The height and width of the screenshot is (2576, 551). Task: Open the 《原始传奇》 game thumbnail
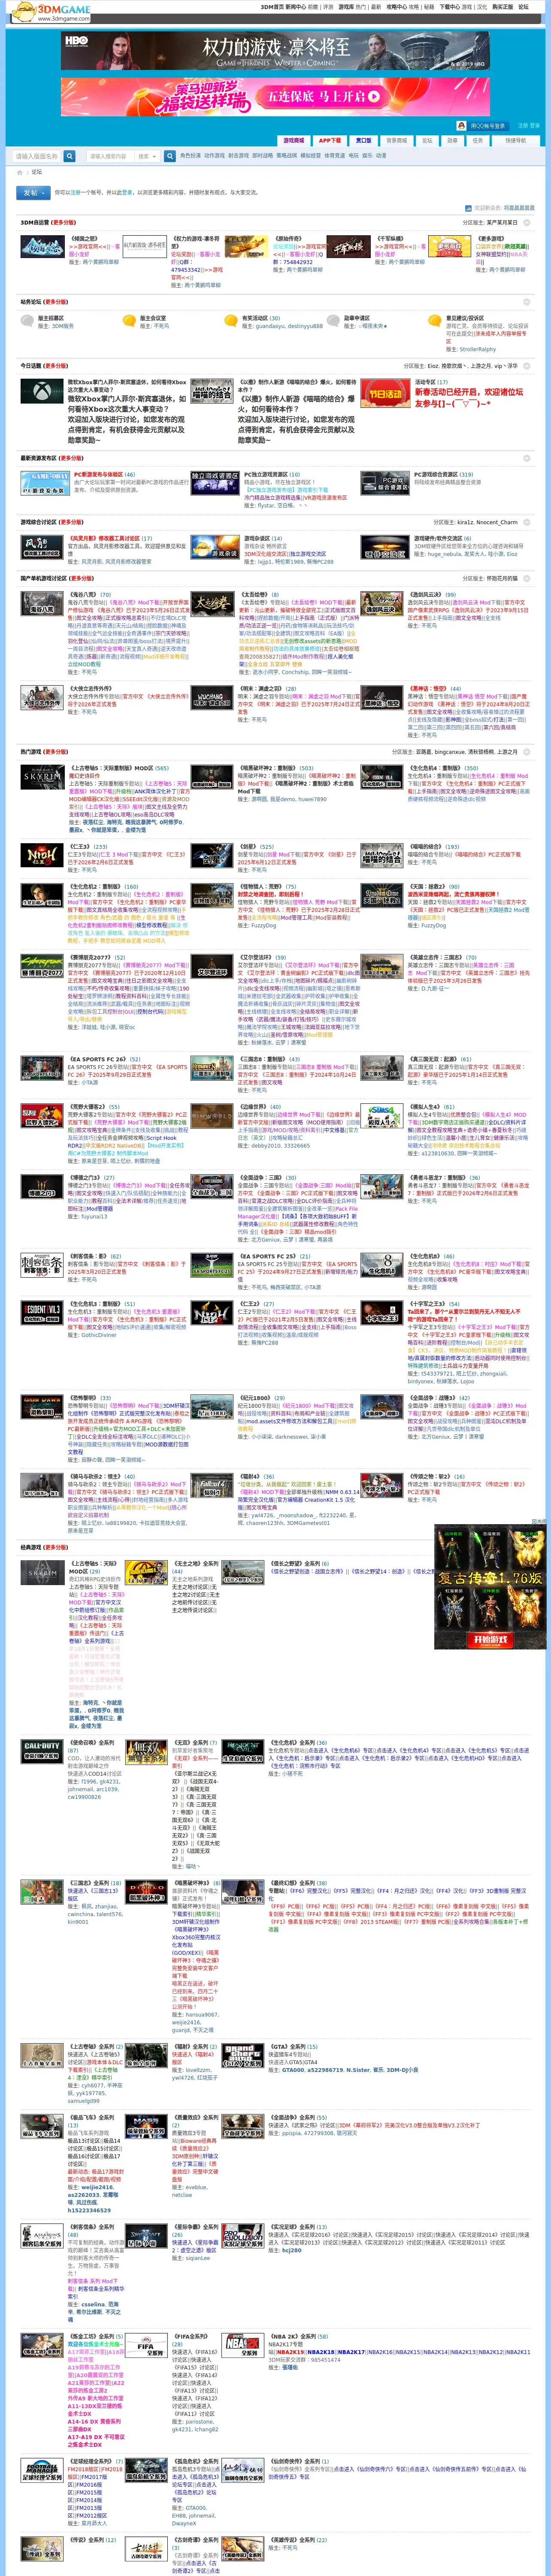click(246, 246)
